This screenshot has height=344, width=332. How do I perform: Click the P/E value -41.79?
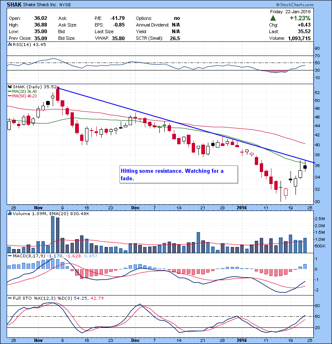pos(117,18)
